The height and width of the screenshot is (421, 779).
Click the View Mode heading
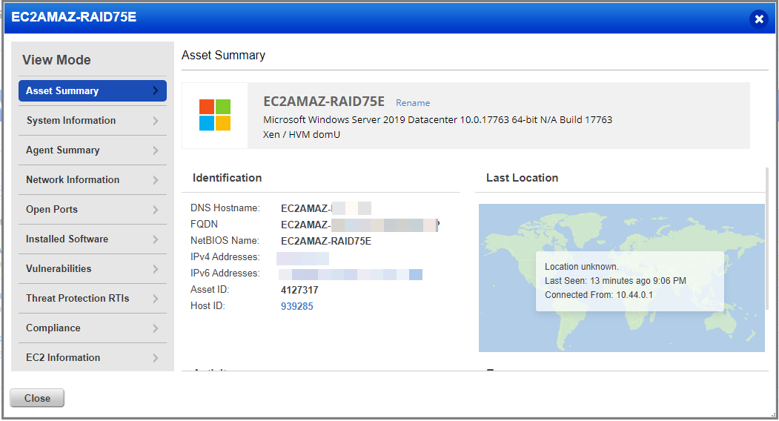(x=56, y=60)
